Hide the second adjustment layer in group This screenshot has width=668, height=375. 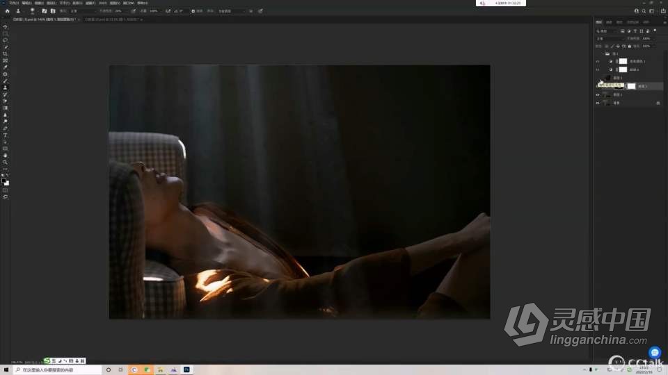(x=598, y=69)
